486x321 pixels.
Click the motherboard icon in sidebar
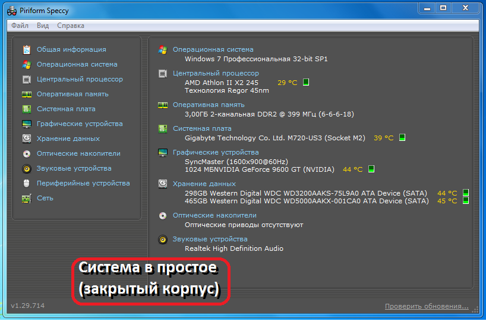point(27,109)
